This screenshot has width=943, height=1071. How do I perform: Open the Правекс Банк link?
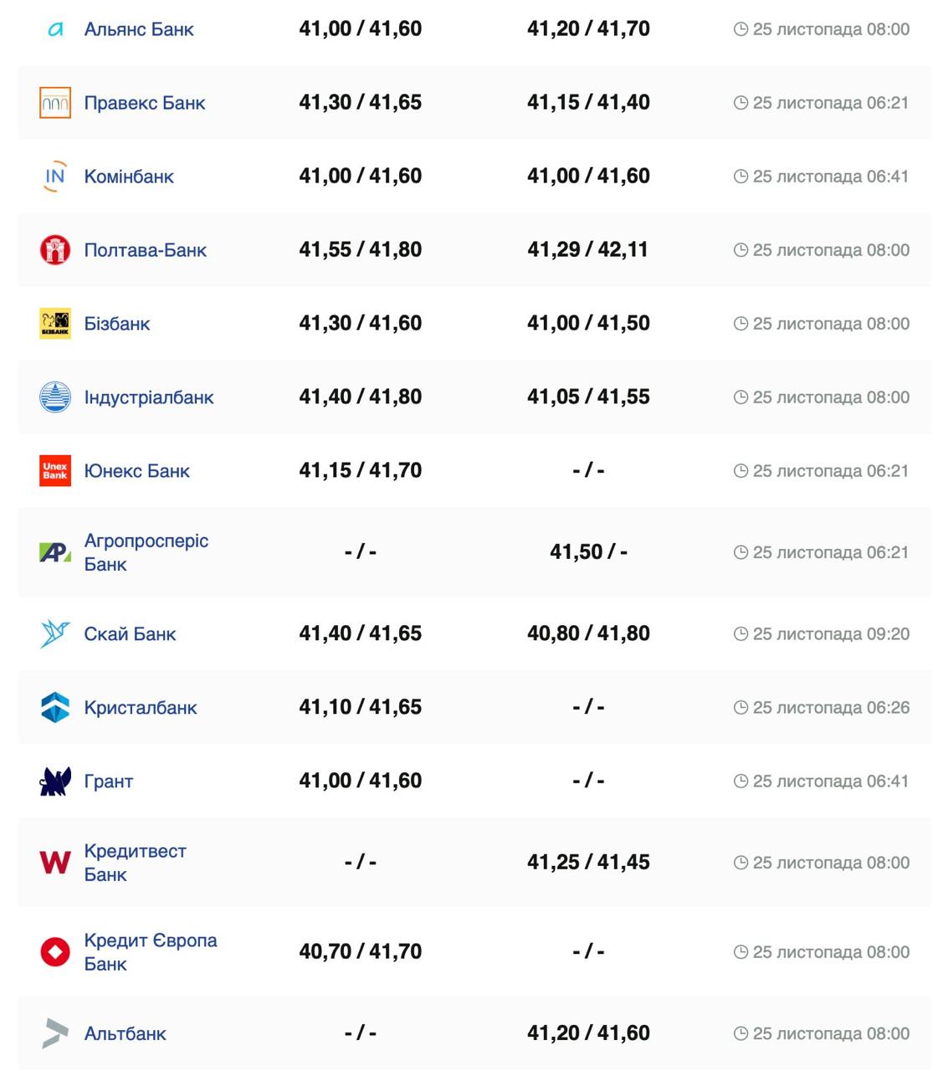click(x=145, y=103)
